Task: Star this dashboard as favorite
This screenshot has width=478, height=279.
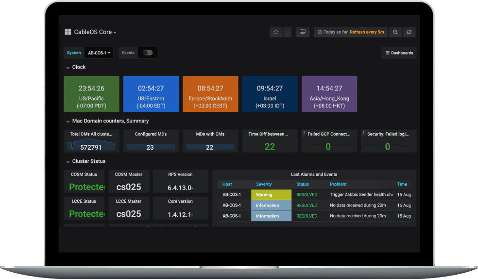Action: [x=276, y=32]
